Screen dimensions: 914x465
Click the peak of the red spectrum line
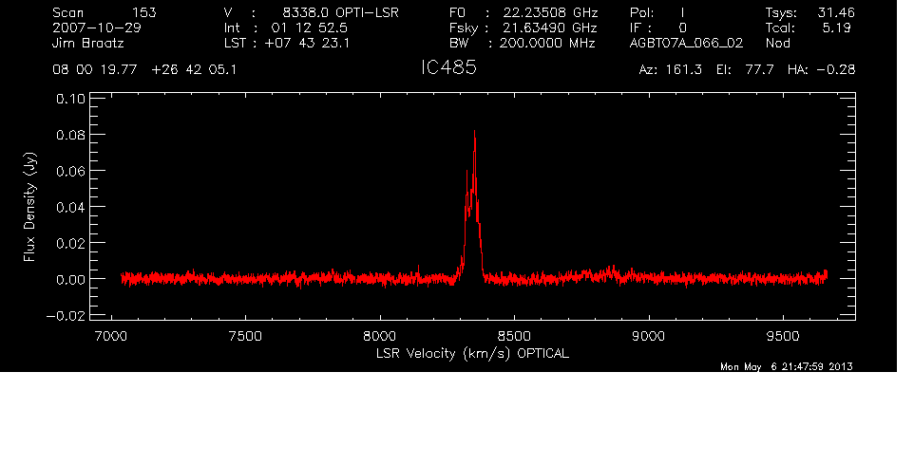click(x=473, y=133)
